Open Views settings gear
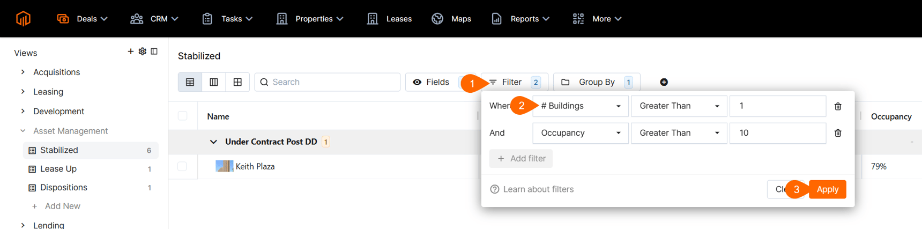 [142, 51]
